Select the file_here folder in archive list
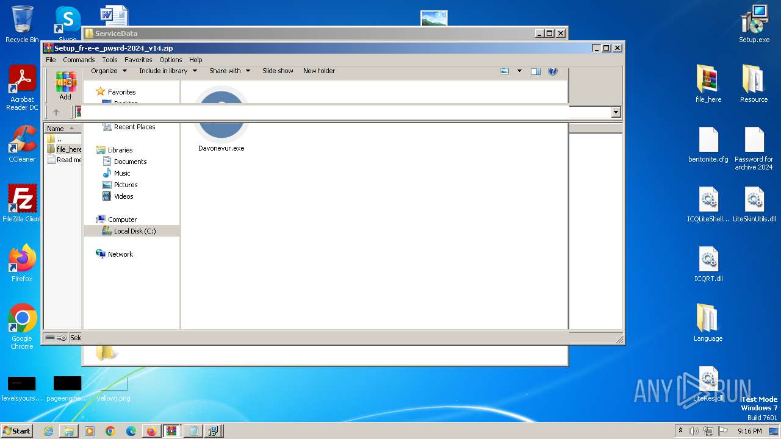Viewport: 781px width, 439px height. click(64, 149)
